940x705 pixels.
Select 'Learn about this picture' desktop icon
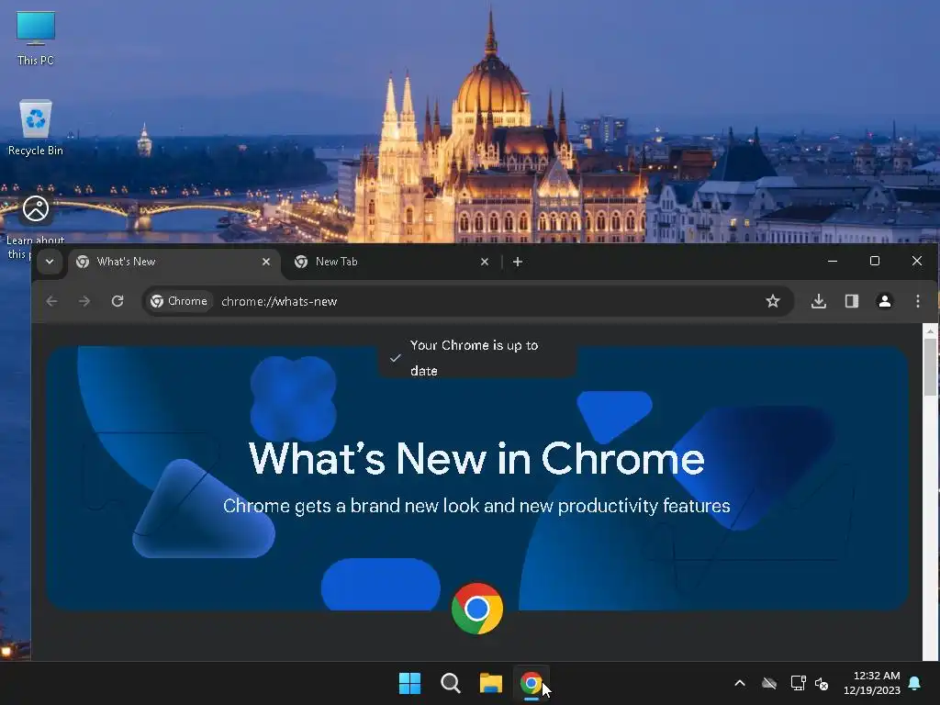pyautogui.click(x=36, y=228)
